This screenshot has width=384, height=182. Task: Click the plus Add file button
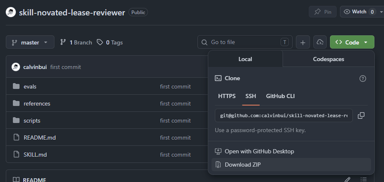[303, 42]
